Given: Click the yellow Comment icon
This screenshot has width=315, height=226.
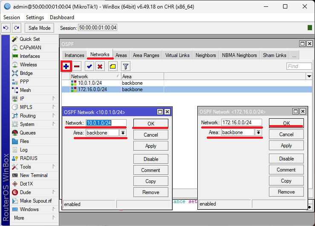Looking at the screenshot, I should (113, 66).
